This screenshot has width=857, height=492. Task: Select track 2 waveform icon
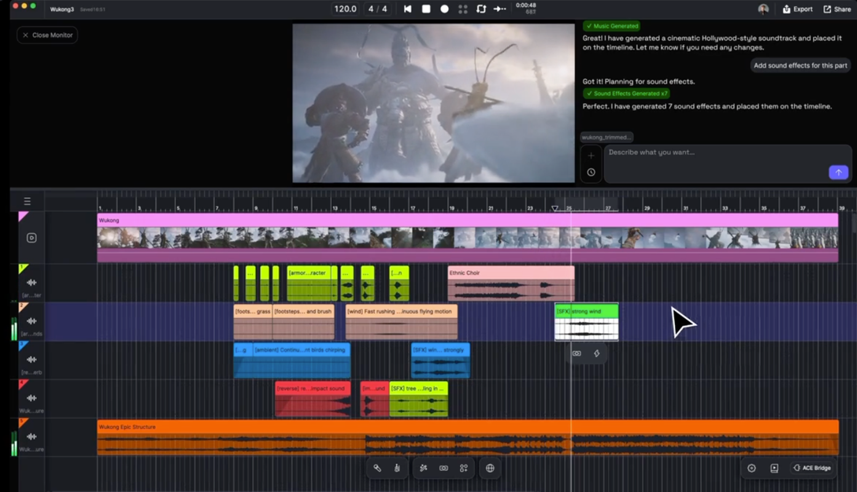(x=32, y=321)
